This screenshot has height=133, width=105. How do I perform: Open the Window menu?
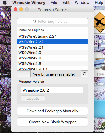click(82, 3)
